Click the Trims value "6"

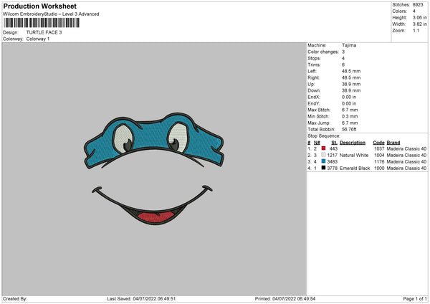point(343,65)
